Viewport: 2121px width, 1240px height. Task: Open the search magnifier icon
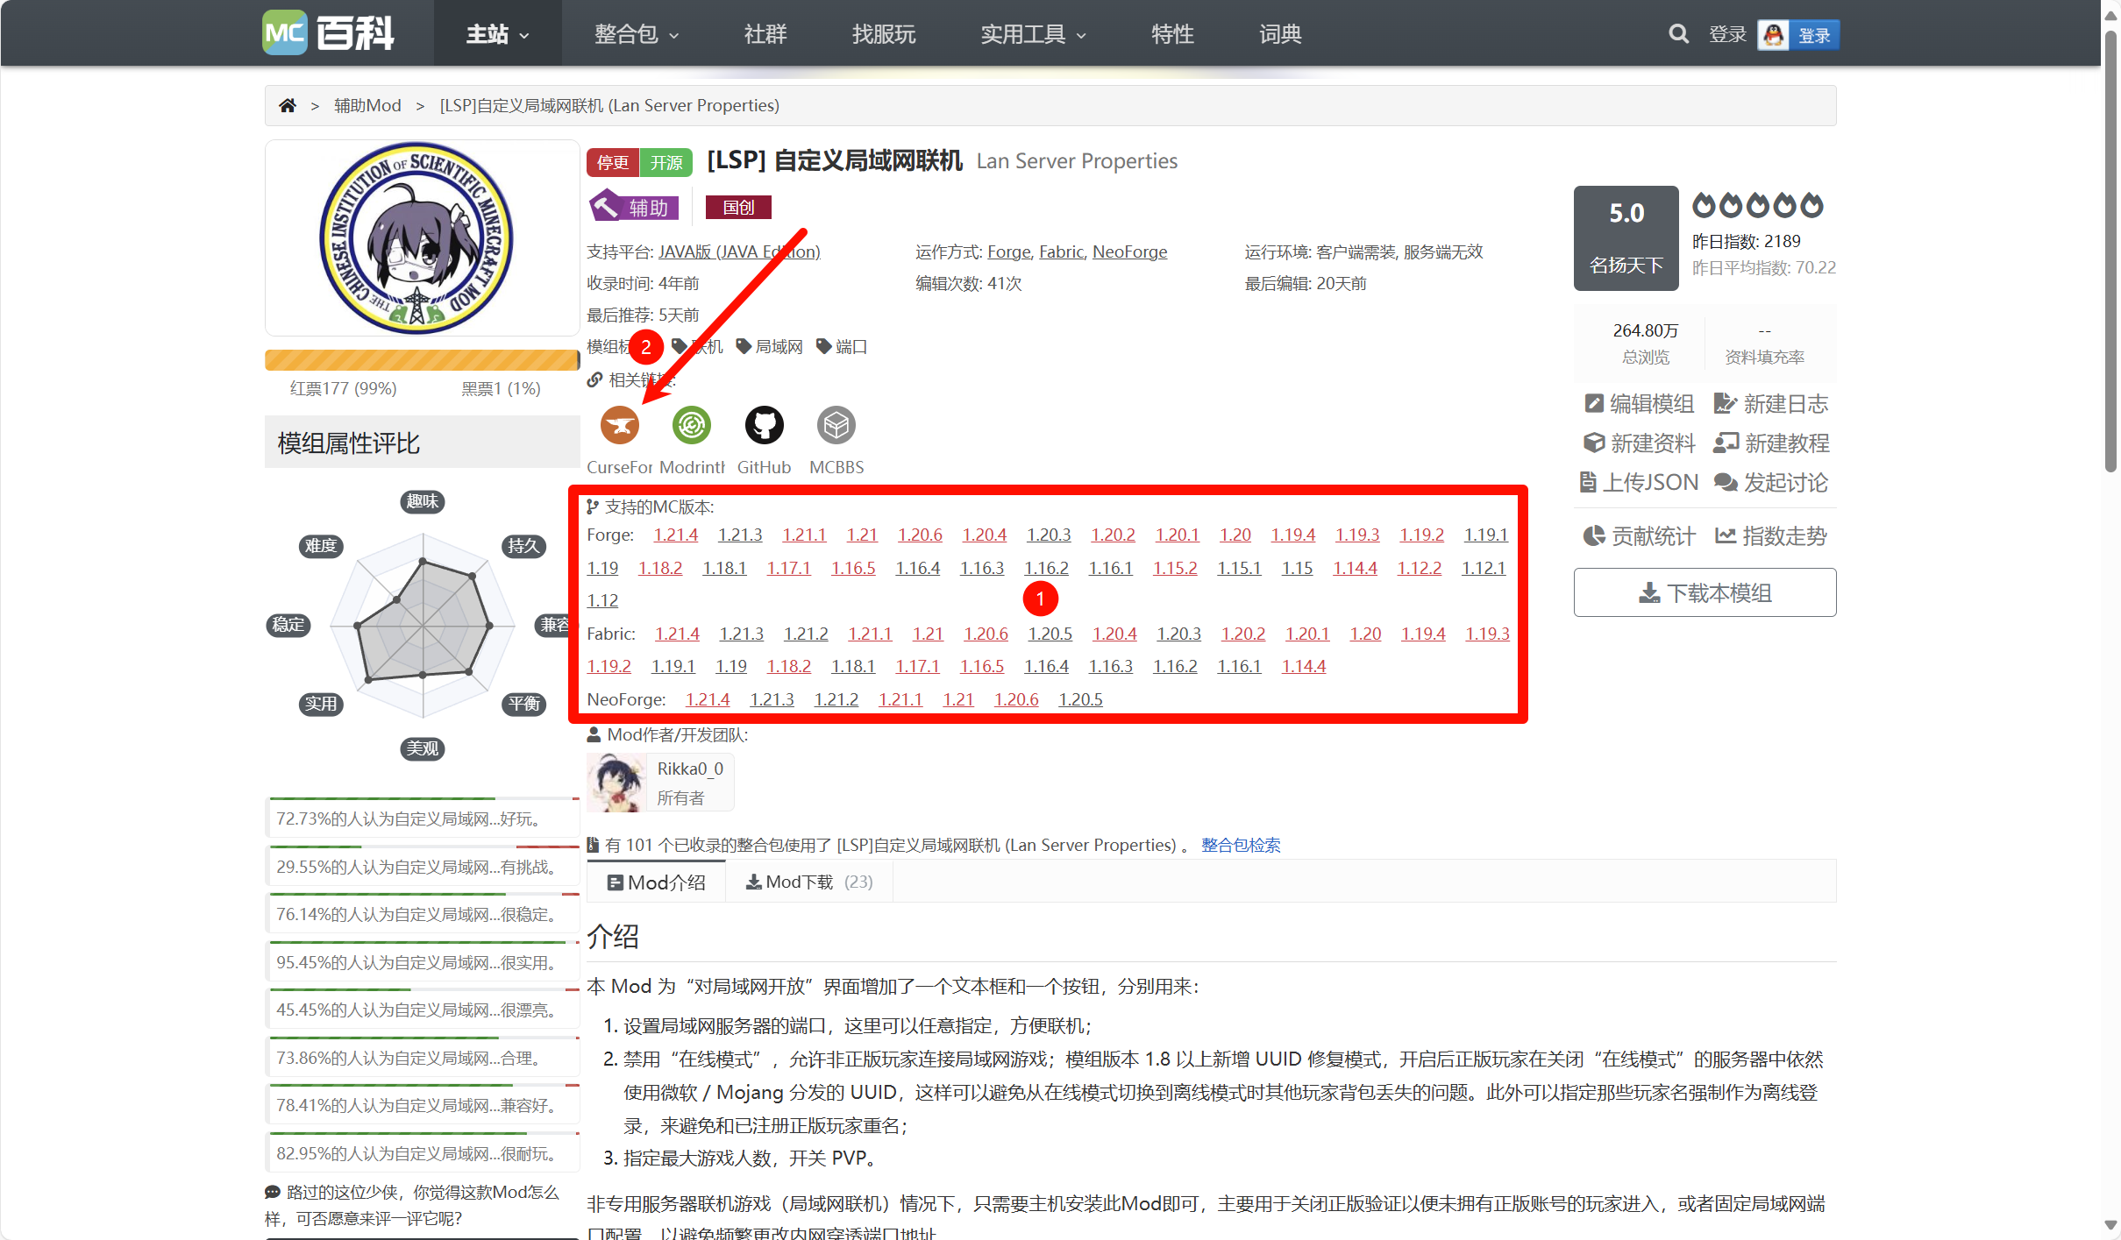(1677, 33)
